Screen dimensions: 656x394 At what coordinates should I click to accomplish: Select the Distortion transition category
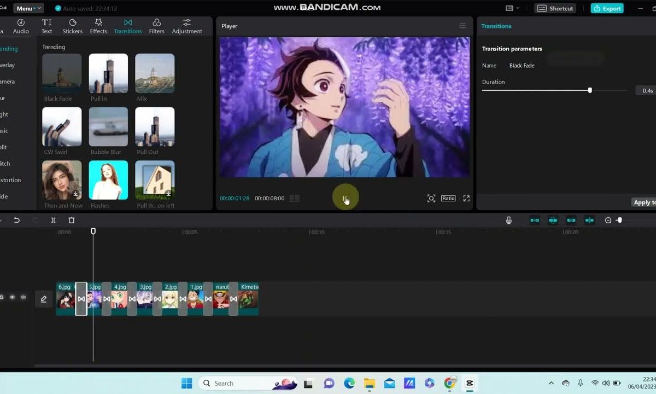tap(10, 180)
